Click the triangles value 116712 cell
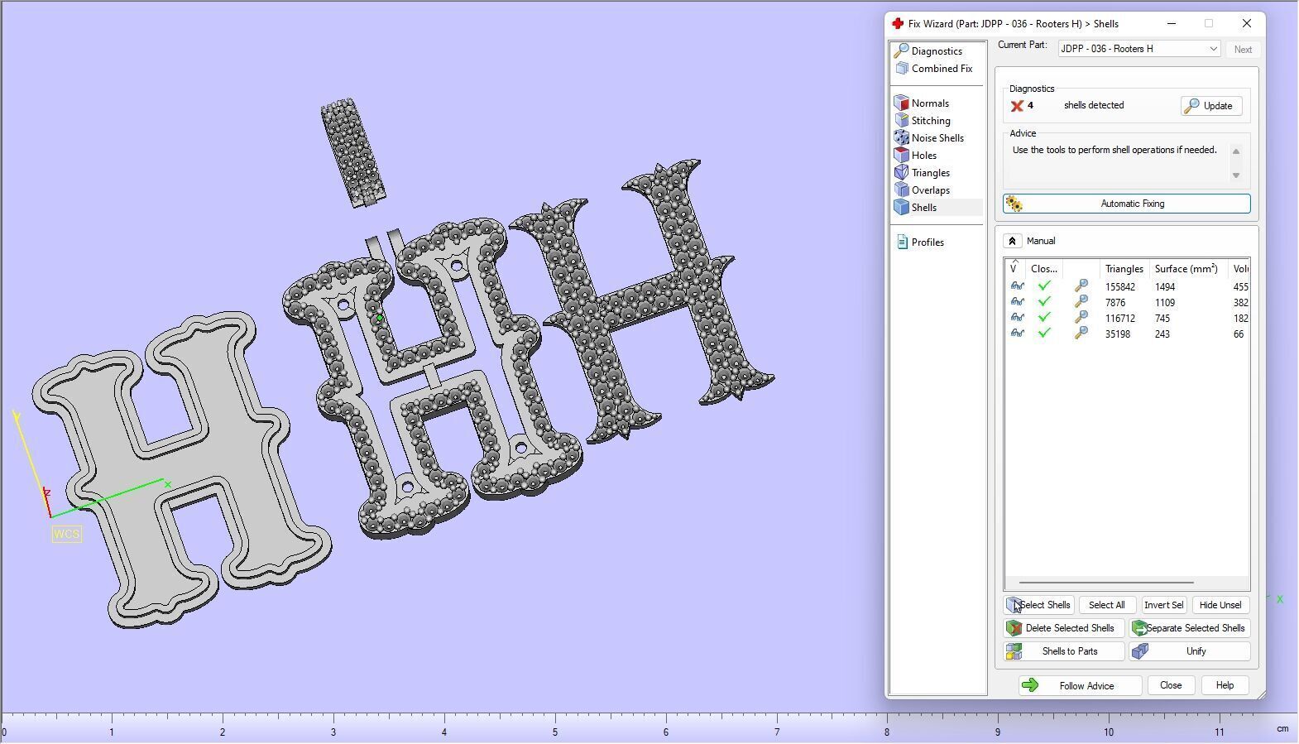Viewport: 1299px width, 744px height. 1120,319
